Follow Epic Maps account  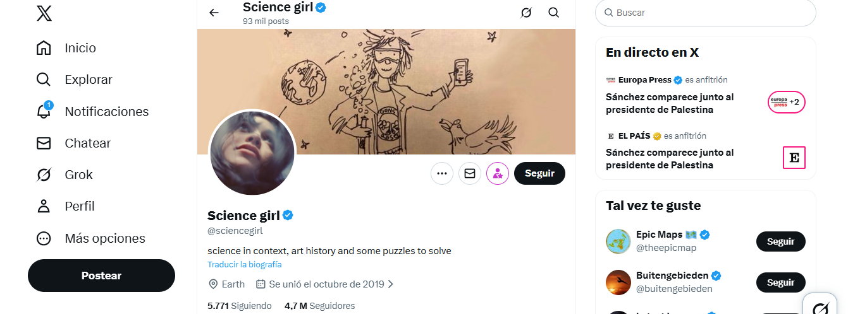(780, 241)
